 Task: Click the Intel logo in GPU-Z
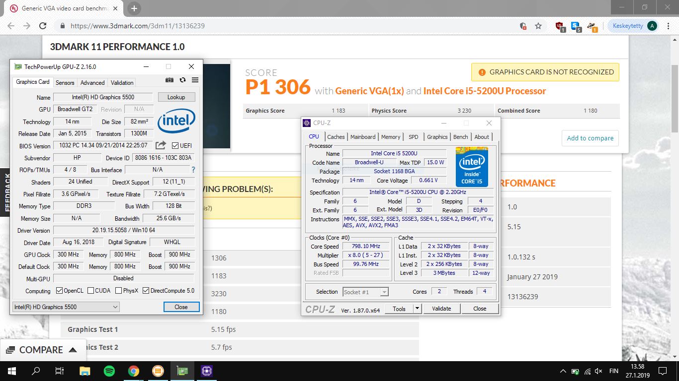pyautogui.click(x=176, y=122)
